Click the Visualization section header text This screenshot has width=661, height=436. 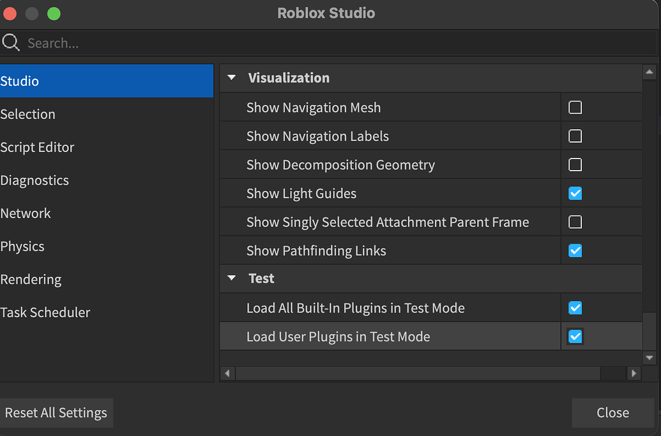[x=289, y=77]
